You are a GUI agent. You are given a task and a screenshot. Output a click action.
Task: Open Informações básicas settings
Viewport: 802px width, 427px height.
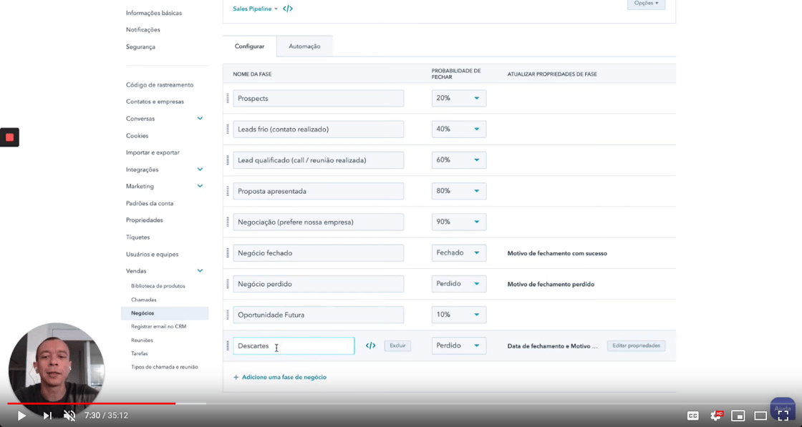(x=154, y=13)
